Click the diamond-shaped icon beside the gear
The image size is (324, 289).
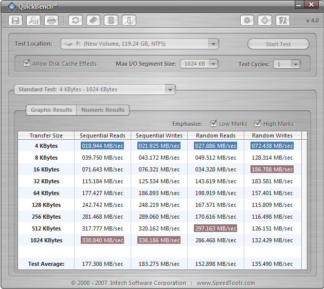click(x=265, y=21)
